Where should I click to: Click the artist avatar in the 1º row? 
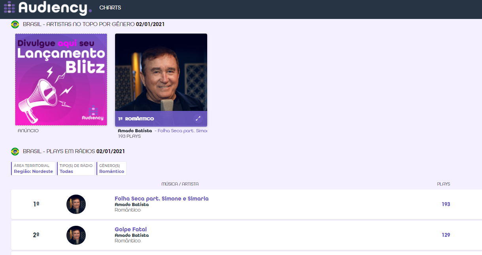tap(76, 204)
